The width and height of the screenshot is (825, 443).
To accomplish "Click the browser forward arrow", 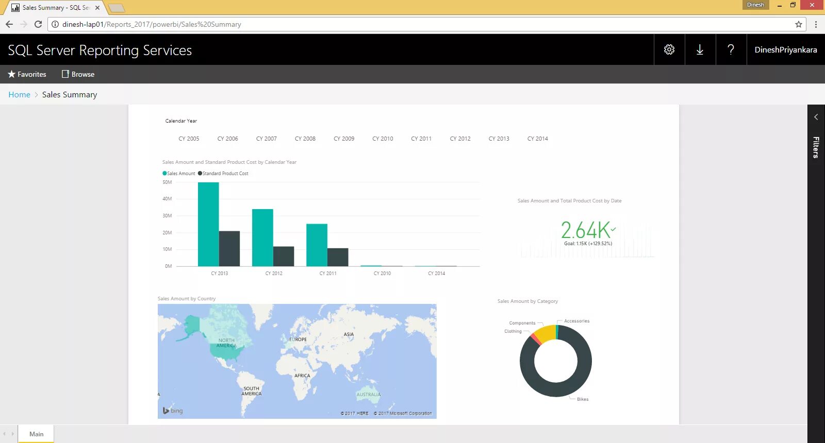I will tap(24, 24).
